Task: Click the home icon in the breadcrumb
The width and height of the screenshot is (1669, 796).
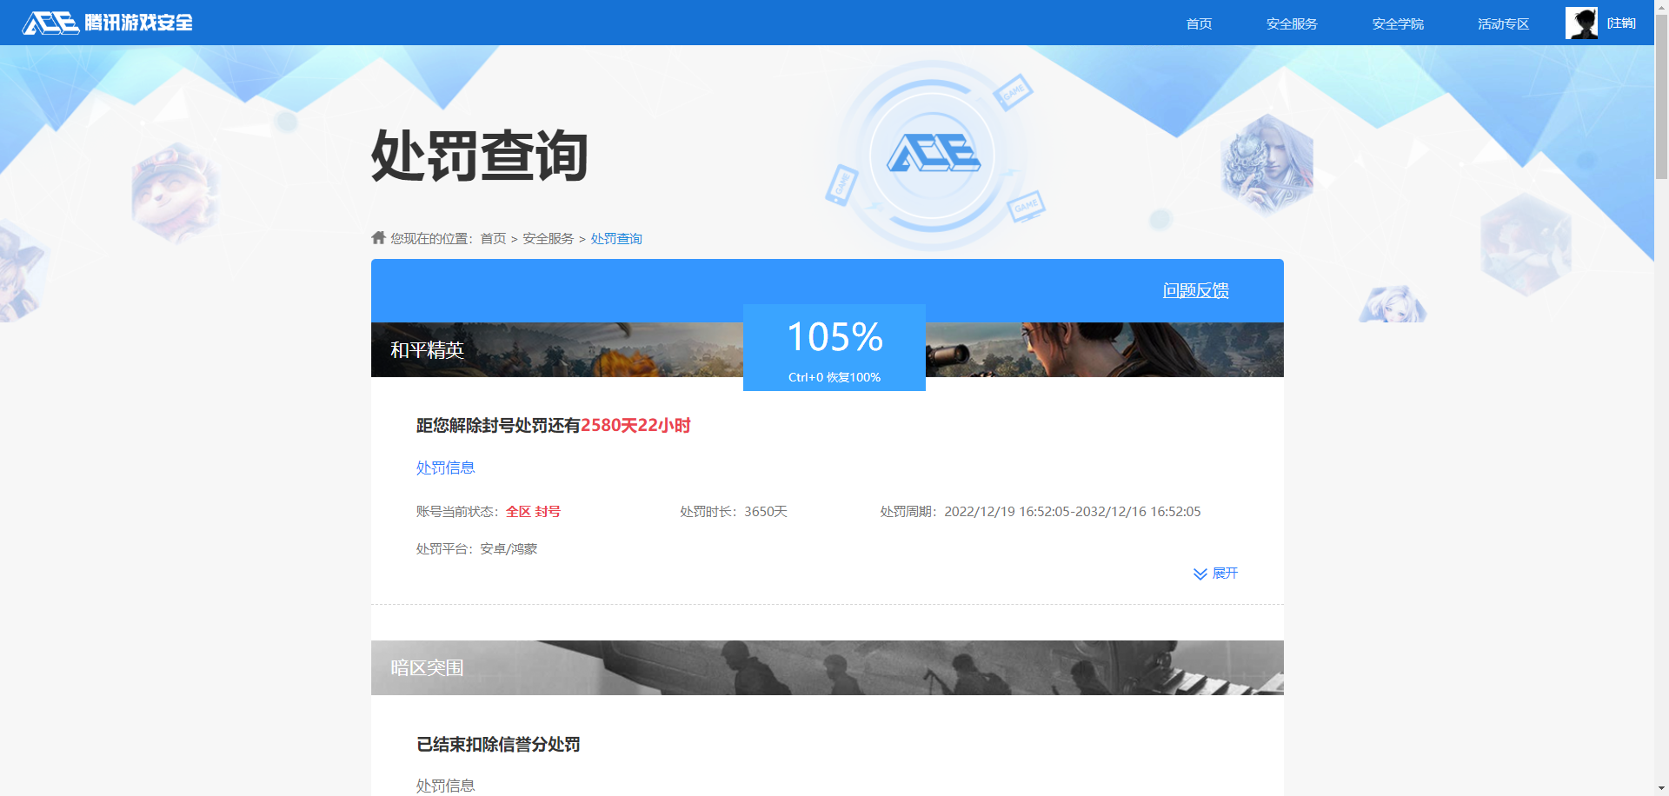Action: [378, 237]
